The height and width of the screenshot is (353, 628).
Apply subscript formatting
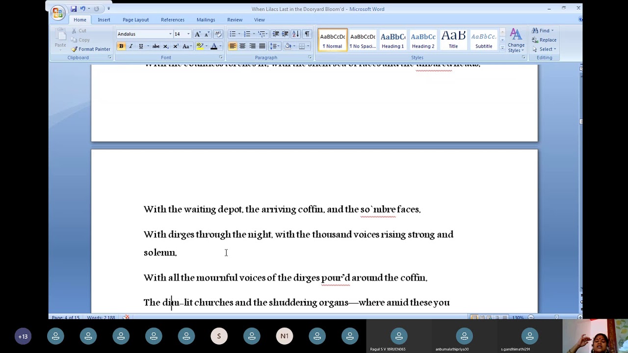[x=165, y=46]
